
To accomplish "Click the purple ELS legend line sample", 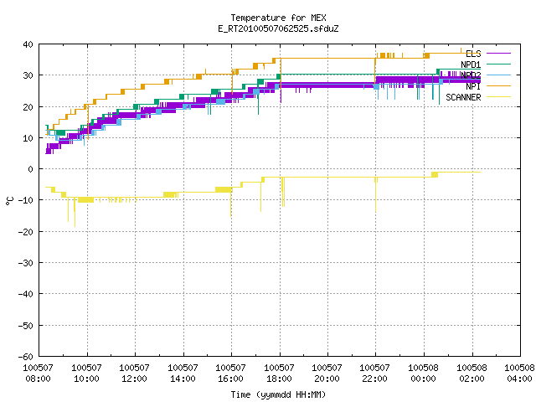I will 498,54.
